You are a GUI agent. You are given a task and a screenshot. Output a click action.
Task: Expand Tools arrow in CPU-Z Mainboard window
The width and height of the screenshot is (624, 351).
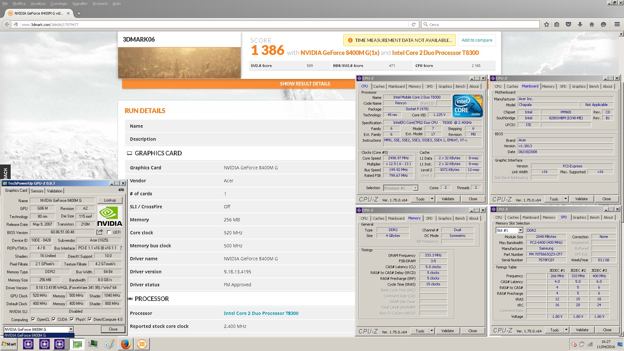565,199
